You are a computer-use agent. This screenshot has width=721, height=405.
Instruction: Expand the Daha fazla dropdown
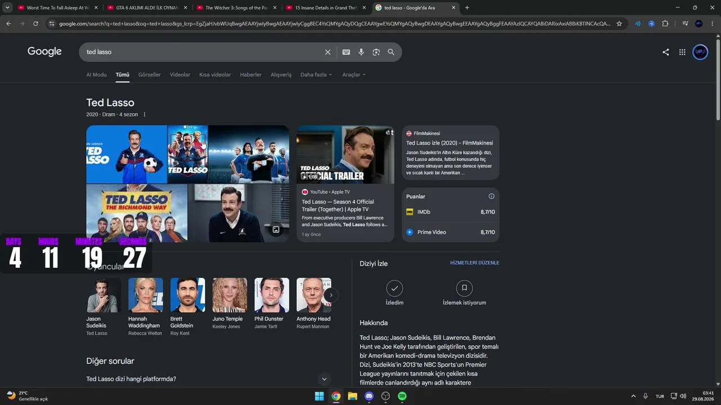316,75
